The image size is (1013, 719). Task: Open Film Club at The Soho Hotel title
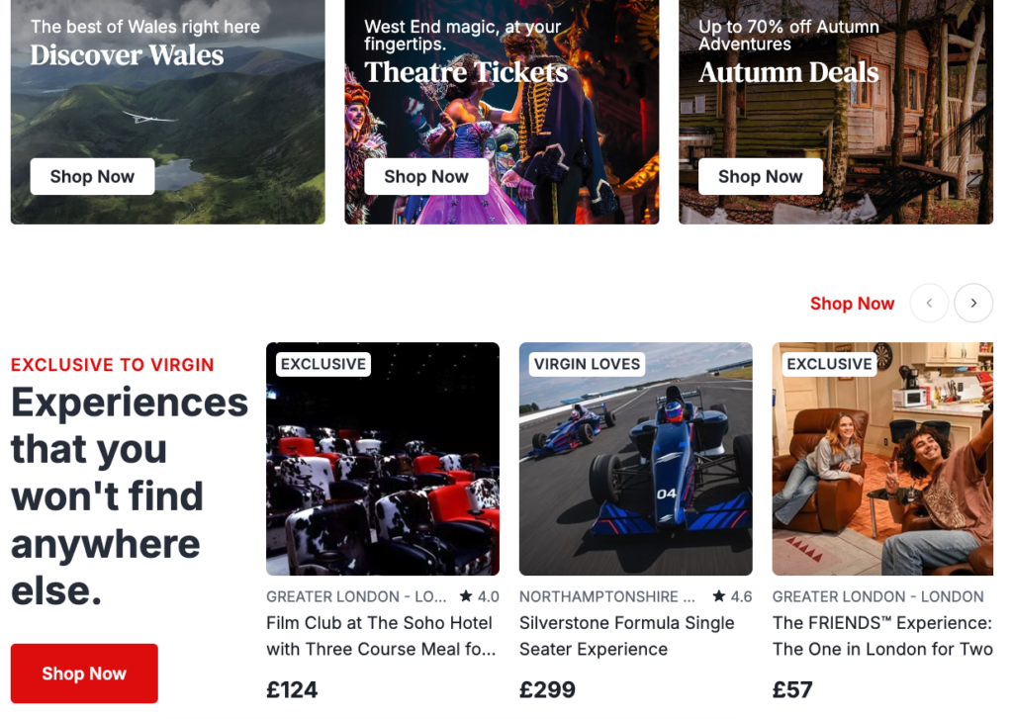point(381,636)
